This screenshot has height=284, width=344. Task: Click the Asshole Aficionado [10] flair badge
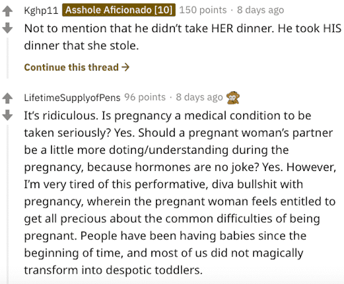pyautogui.click(x=119, y=10)
